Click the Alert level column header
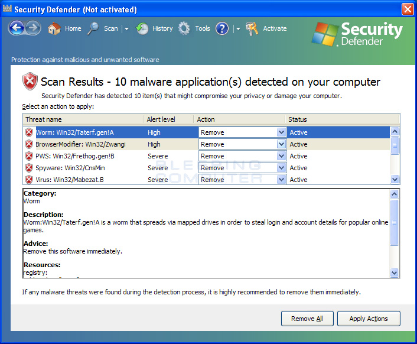Image resolution: width=417 pixels, height=344 pixels. 168,119
